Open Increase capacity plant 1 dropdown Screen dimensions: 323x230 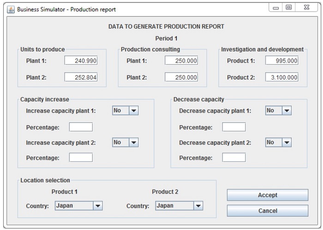(x=125, y=110)
